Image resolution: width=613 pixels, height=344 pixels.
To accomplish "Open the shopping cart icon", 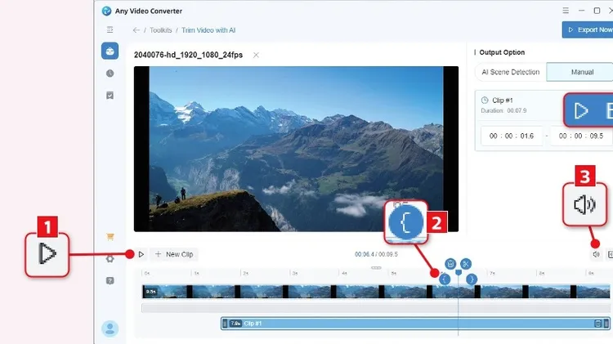I will [110, 238].
